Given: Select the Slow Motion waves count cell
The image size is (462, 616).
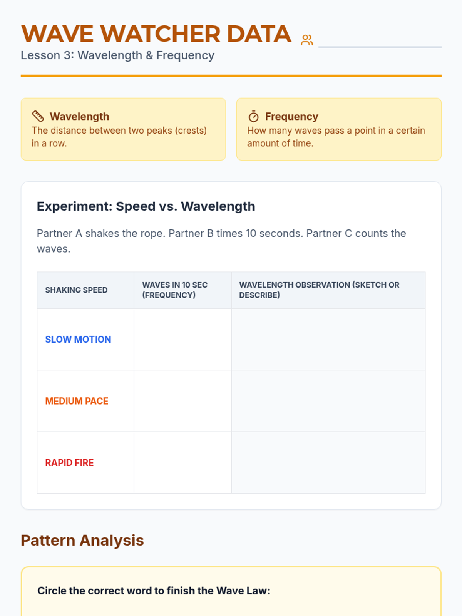Looking at the screenshot, I should tap(182, 339).
